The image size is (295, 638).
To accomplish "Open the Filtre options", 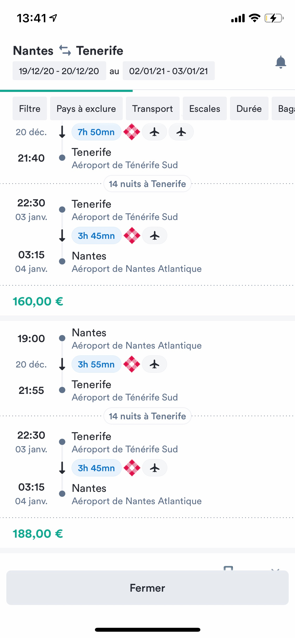I will (x=30, y=109).
